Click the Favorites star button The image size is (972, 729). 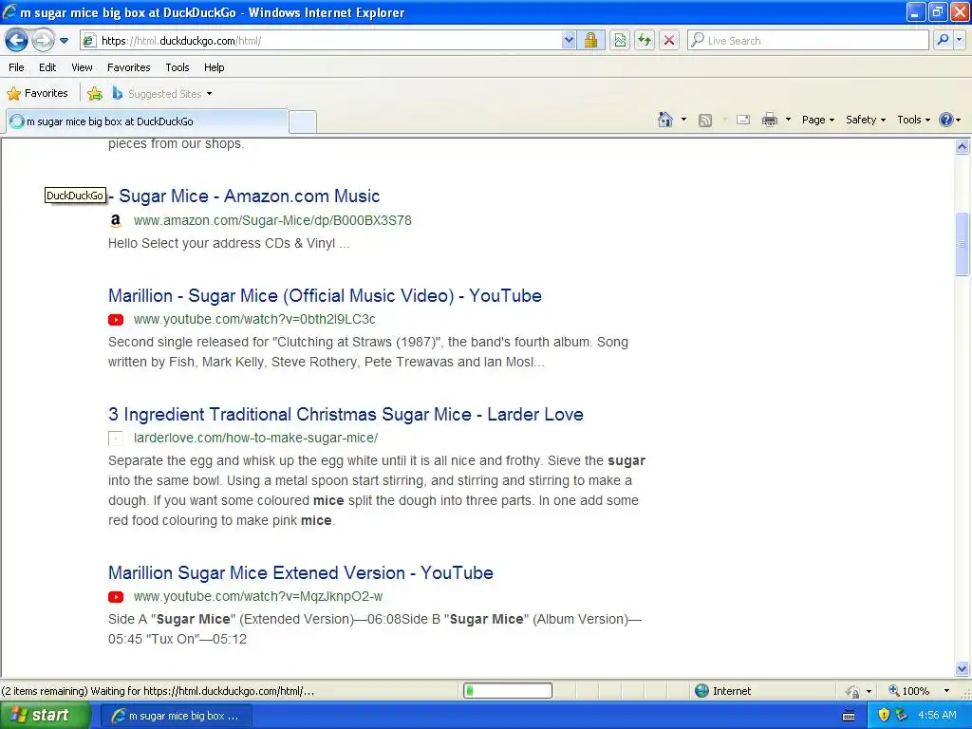tap(37, 94)
